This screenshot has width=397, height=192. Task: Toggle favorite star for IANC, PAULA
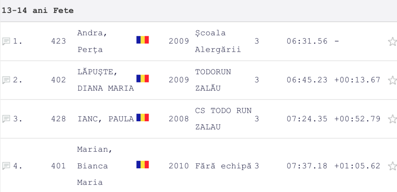coord(392,119)
